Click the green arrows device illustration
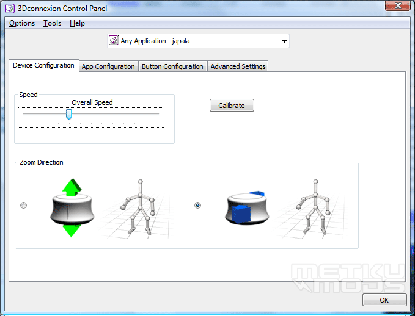 tap(72, 208)
